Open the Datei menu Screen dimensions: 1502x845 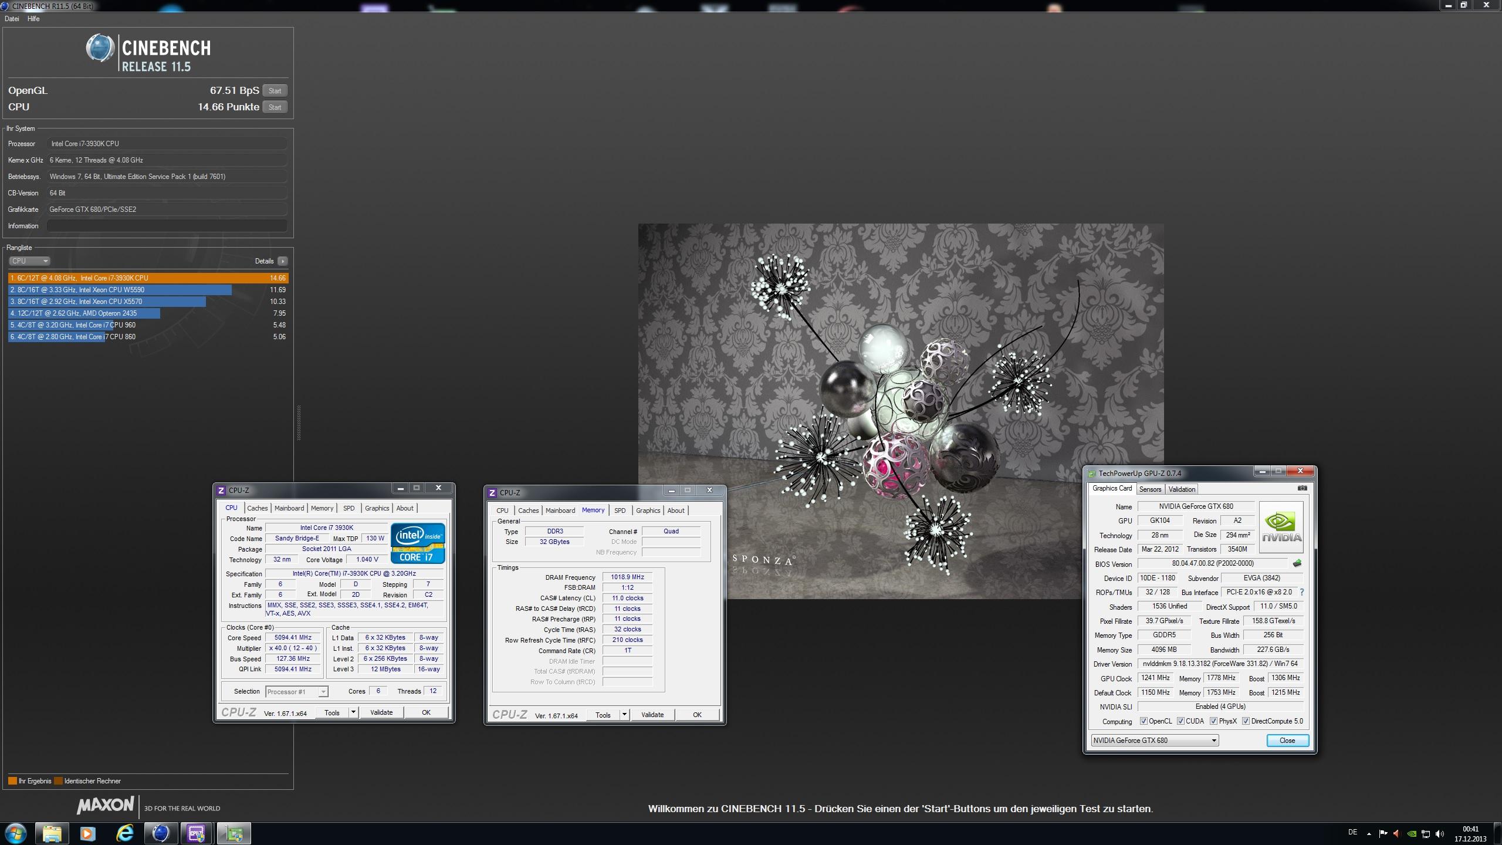click(12, 19)
